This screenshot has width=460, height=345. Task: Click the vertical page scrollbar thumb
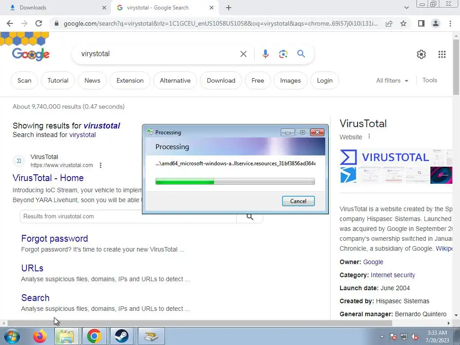456,67
